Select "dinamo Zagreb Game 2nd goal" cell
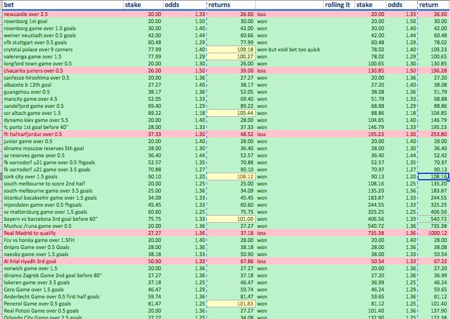The image size is (450, 319). tap(63, 275)
